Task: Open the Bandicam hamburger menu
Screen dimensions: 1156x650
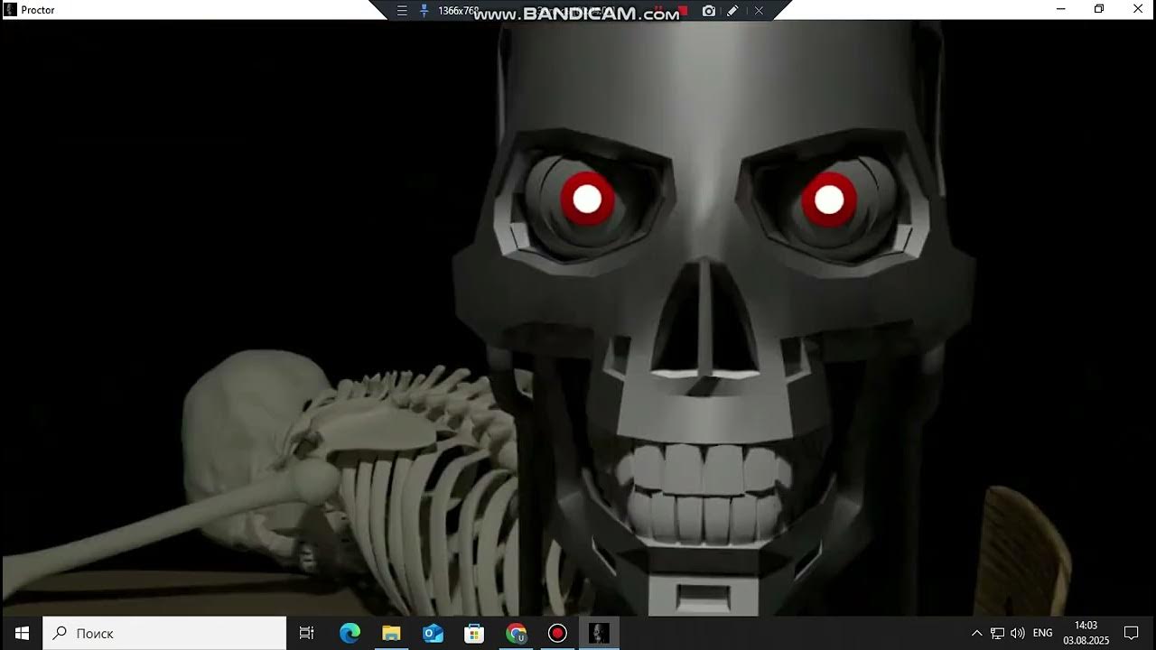Action: point(402,11)
